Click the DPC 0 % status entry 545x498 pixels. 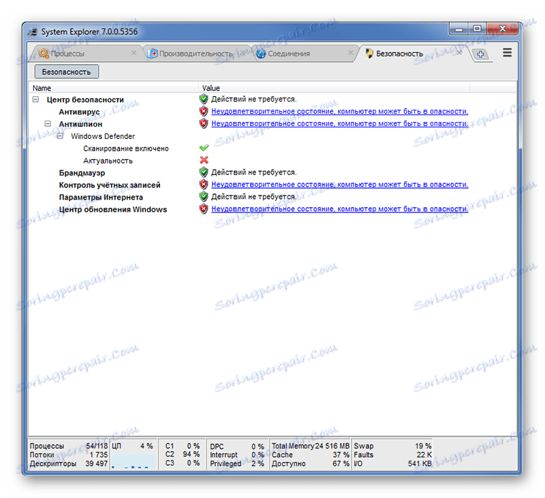tap(237, 446)
